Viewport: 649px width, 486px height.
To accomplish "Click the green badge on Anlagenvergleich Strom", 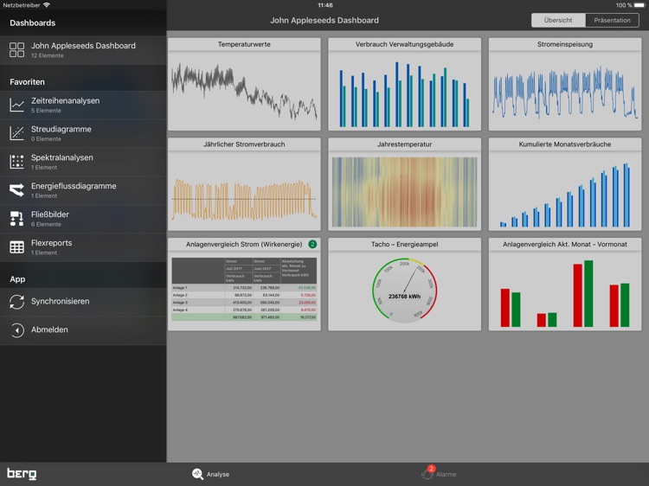I will pyautogui.click(x=312, y=244).
